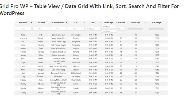Open the upper Date-Range start date field

[109, 27]
